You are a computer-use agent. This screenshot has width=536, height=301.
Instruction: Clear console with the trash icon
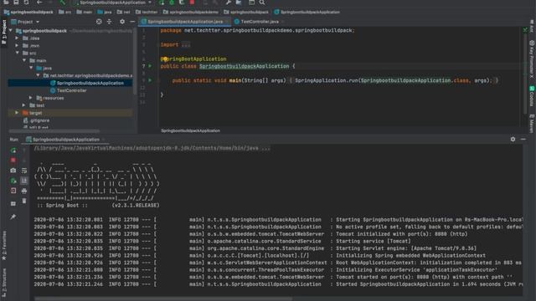pyautogui.click(x=24, y=201)
